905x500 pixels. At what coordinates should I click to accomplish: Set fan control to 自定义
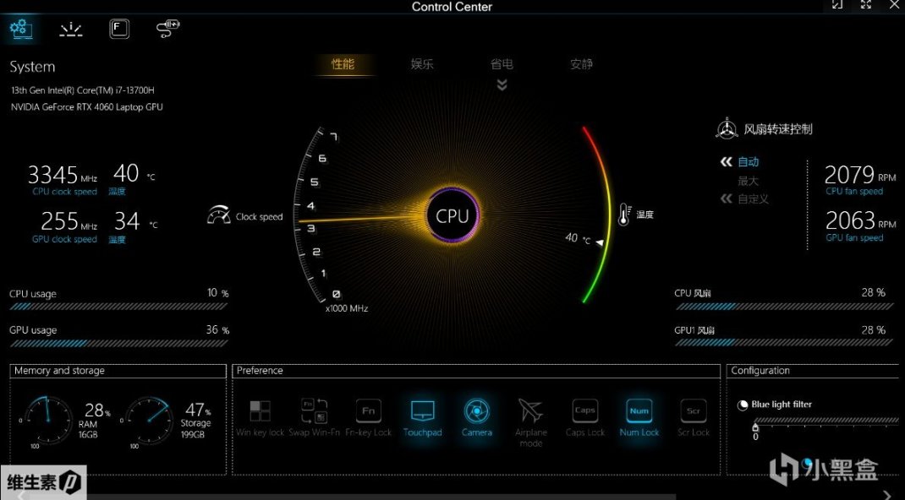coord(754,199)
